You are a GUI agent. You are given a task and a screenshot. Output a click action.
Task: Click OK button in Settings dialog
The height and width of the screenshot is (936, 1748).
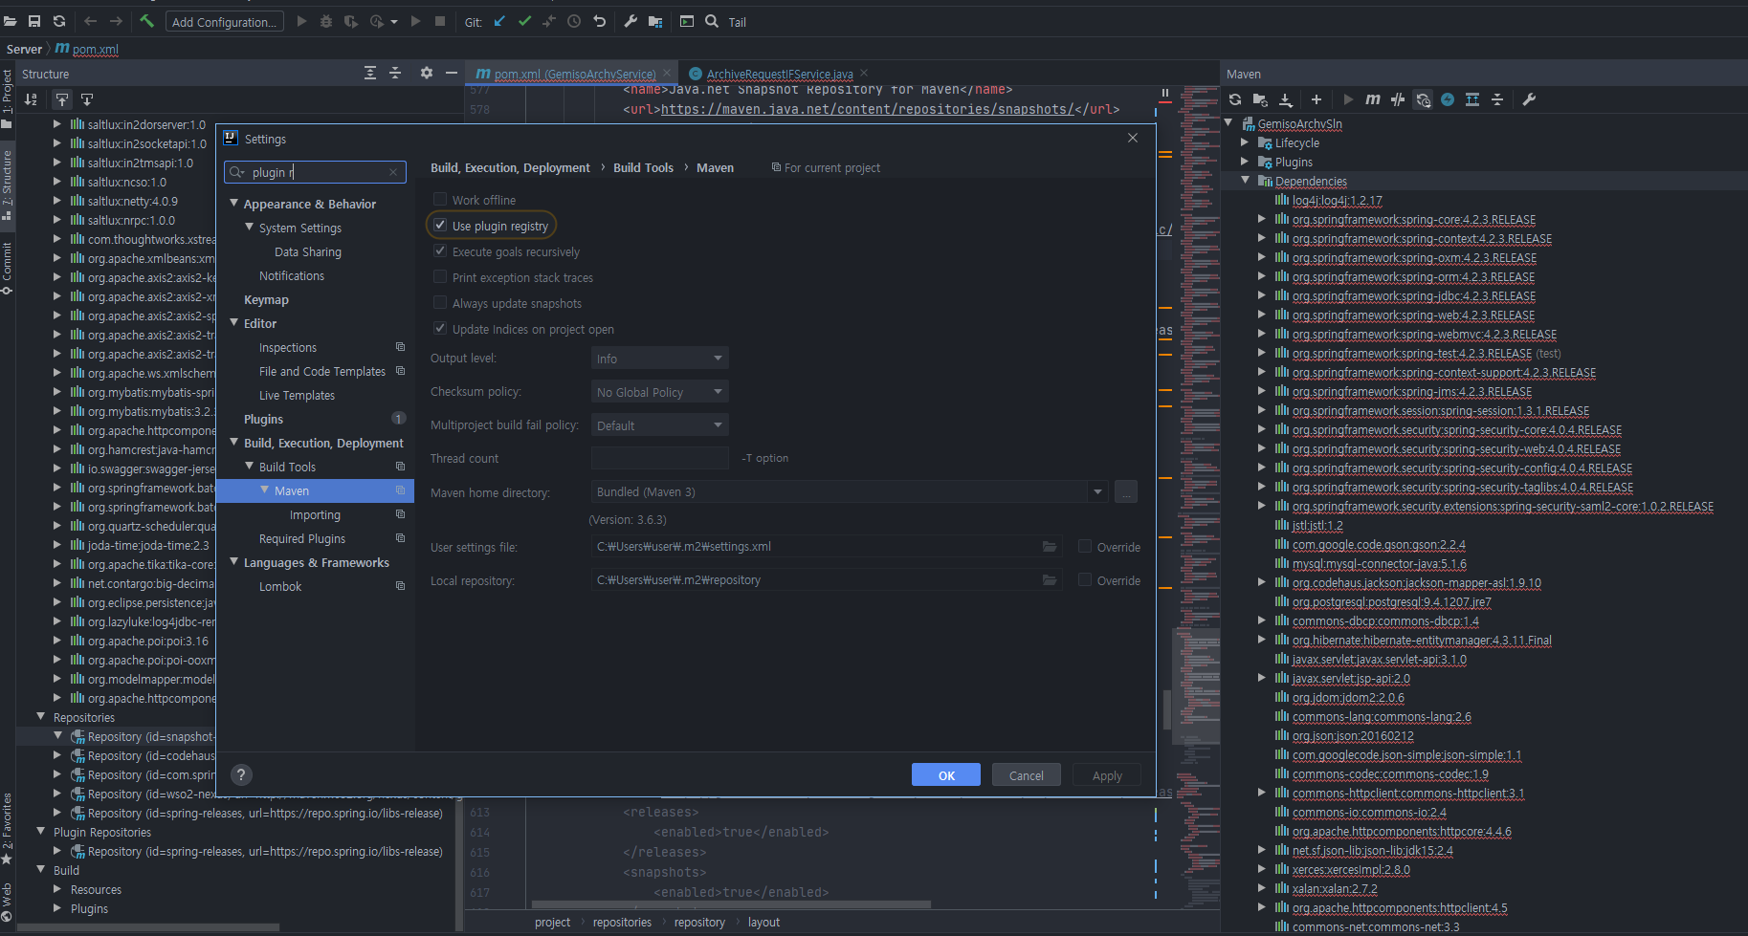(946, 775)
